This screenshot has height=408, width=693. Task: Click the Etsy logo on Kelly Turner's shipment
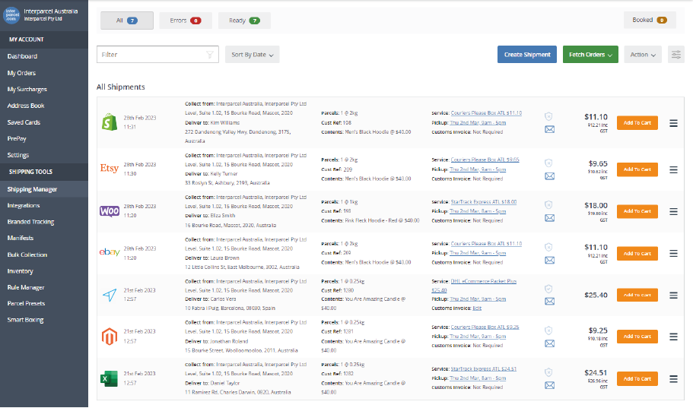pos(108,168)
